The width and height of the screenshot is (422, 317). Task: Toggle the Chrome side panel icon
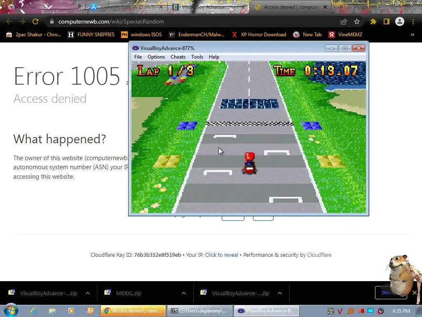tap(387, 21)
